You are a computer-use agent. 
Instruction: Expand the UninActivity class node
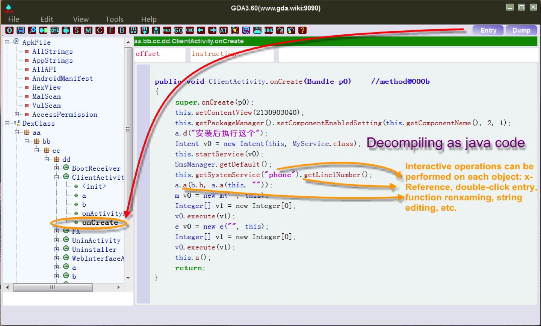pyautogui.click(x=56, y=240)
